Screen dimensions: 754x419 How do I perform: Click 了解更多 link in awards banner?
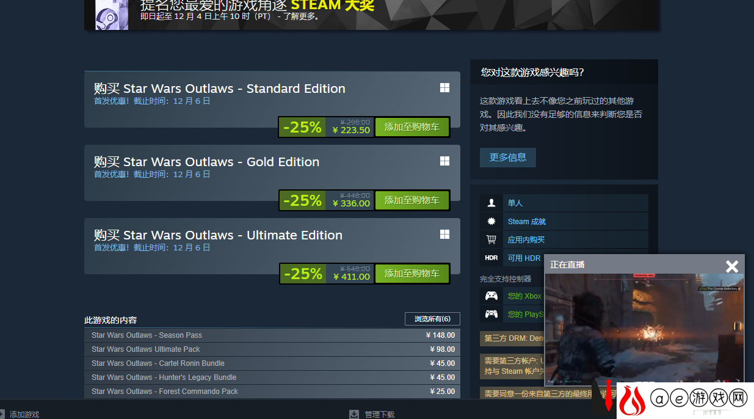300,16
